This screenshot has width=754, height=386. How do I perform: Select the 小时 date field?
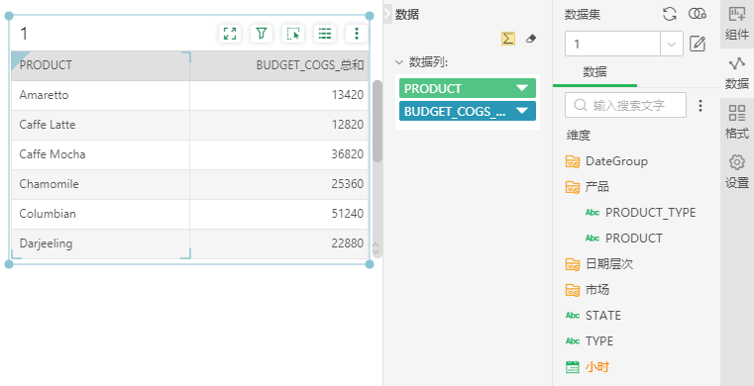(597, 367)
